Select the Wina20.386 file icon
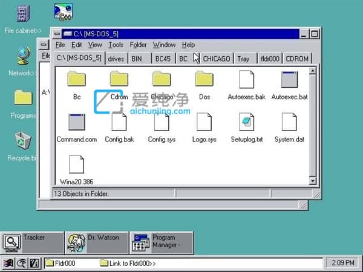The height and width of the screenshot is (272, 363). [x=76, y=164]
